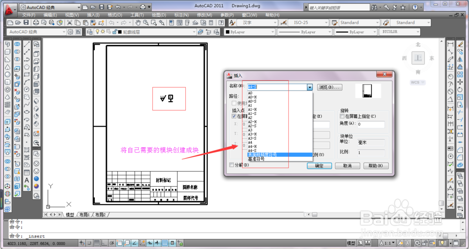This screenshot has width=469, height=249.
Task: Check the 分解(D) explode checkbox
Action: [232, 165]
